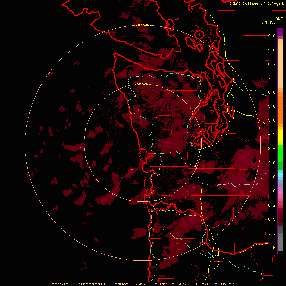Pick the cyan segment of the color bar
This screenshot has height=286, width=286.
click(x=281, y=175)
